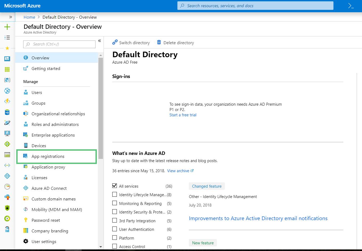Screen dimensions: 362x251
Task: Click the Delete directory trash icon
Action: 159,42
